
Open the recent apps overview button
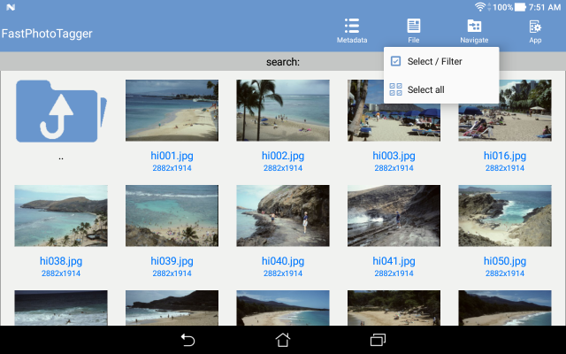point(378,340)
